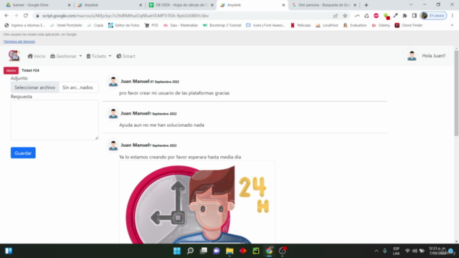Screen dimensions: 459x258
Task: Click the browser forward arrow
Action: click(x=16, y=16)
